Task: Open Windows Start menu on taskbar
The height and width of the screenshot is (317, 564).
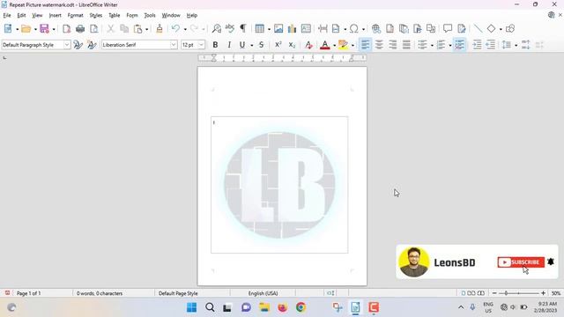Action: point(192,307)
